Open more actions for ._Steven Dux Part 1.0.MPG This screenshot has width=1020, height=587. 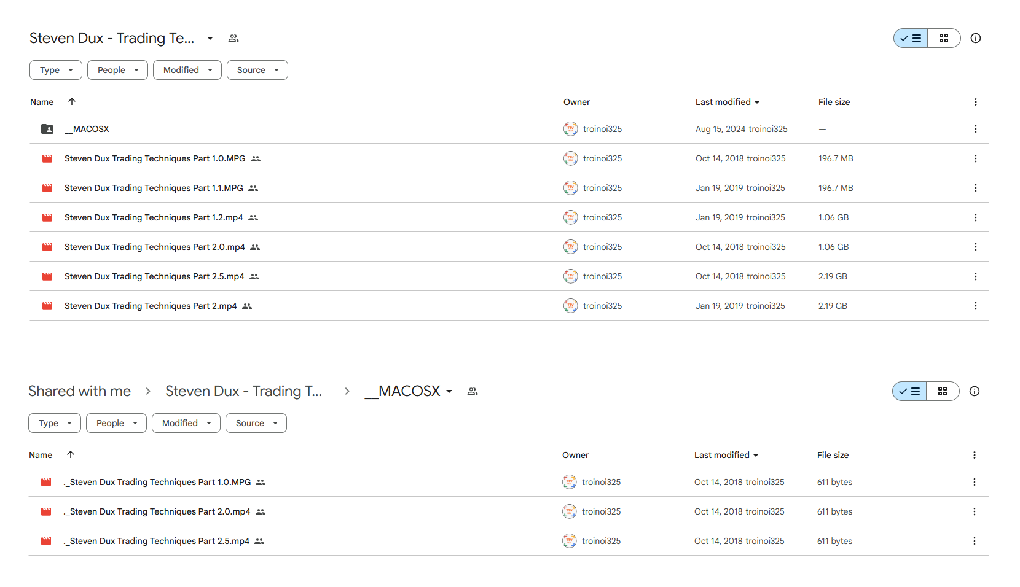tap(974, 482)
